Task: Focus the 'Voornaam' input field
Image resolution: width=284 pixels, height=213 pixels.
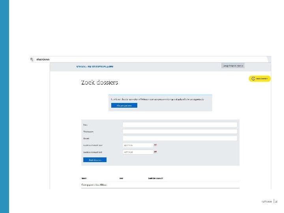Action: (180, 131)
